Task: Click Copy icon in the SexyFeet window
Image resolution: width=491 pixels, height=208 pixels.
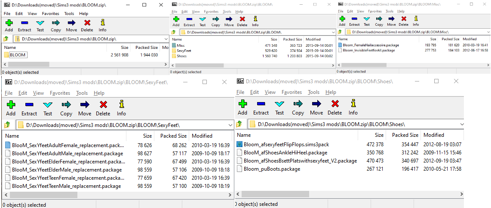Action: click(66, 104)
